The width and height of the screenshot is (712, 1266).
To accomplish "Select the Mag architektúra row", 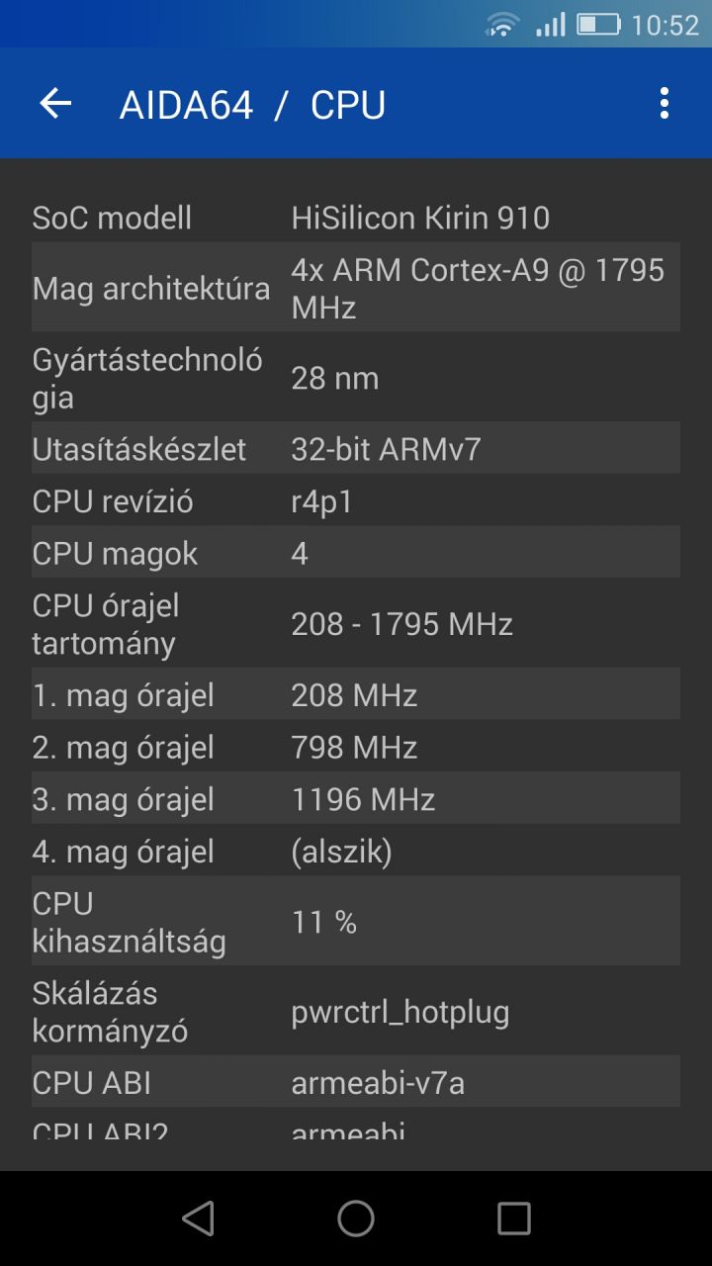I will pos(356,287).
